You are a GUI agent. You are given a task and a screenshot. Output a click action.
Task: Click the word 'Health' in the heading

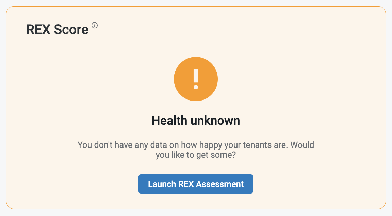click(169, 120)
